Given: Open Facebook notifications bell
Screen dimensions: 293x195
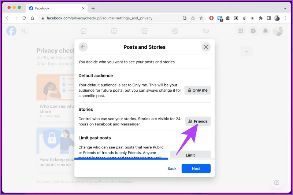Looking at the screenshot, I should 265,31.
